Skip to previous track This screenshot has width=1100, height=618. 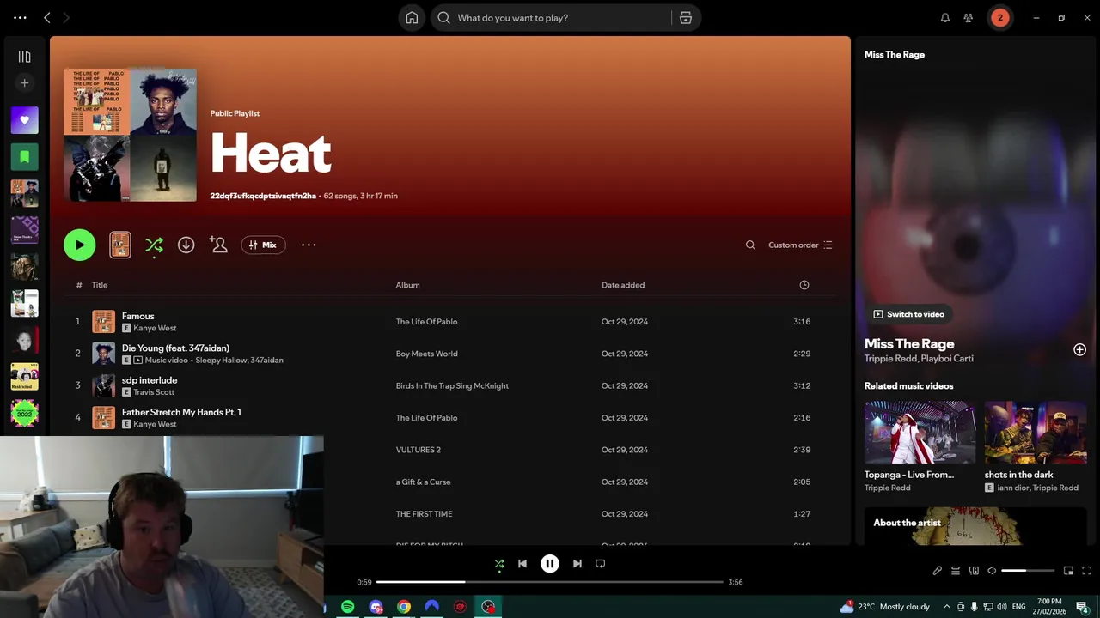click(522, 564)
